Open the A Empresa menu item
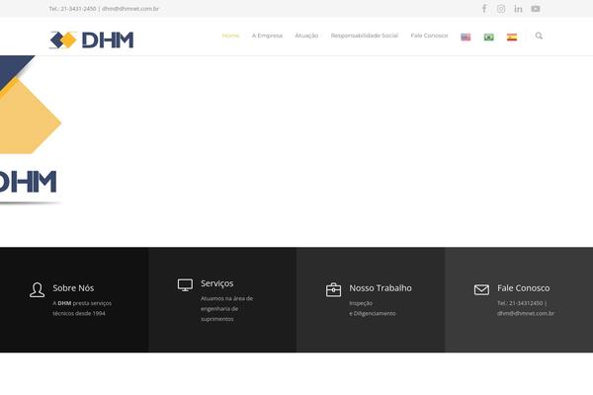The image size is (593, 395). (267, 36)
